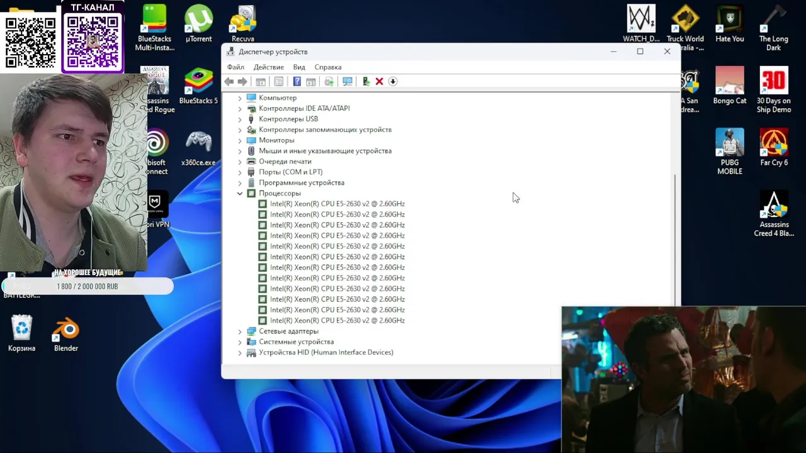The width and height of the screenshot is (806, 453).
Task: Select the Процессоры tree label
Action: (280, 193)
